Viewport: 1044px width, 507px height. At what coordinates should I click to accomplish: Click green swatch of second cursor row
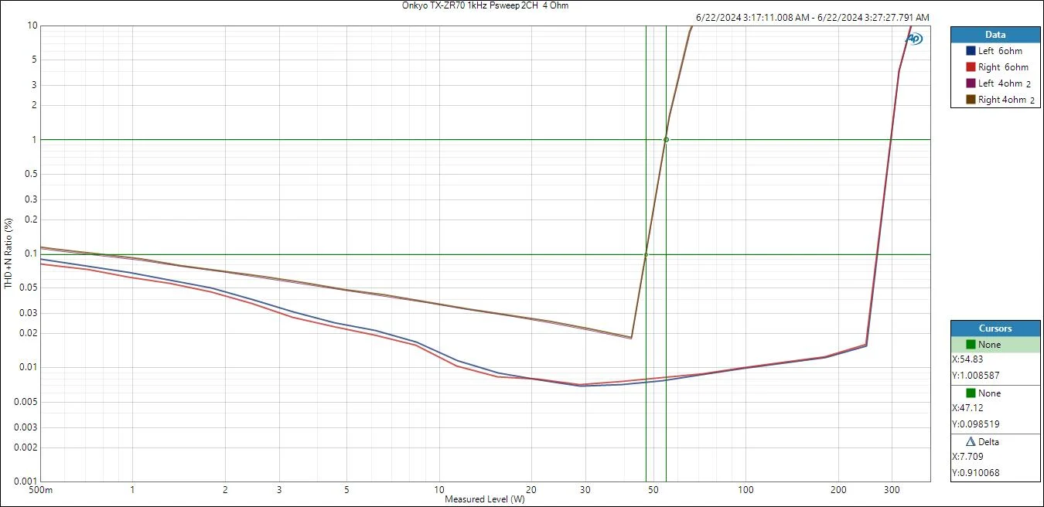coord(971,393)
